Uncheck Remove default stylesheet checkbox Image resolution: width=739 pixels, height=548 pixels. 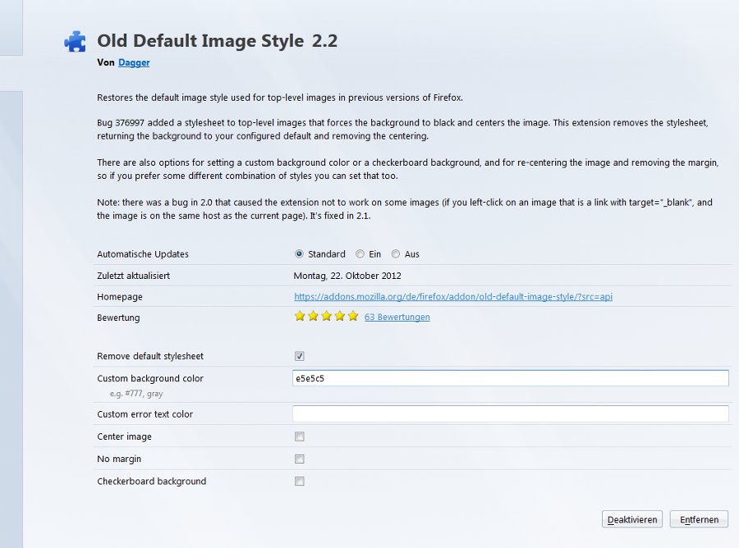[x=299, y=356]
